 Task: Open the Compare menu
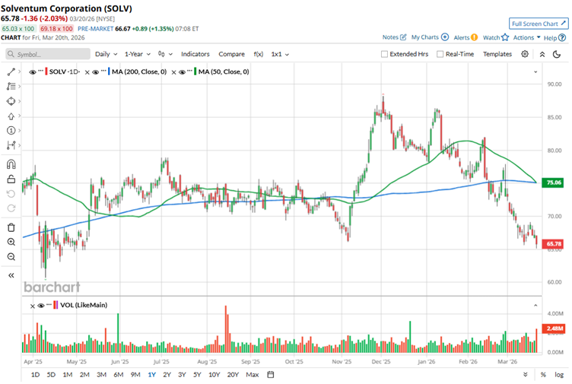pos(232,54)
